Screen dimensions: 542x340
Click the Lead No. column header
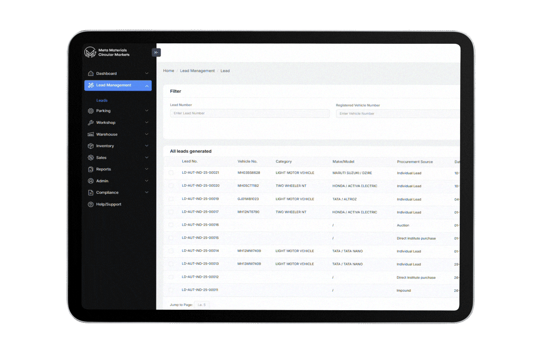190,161
